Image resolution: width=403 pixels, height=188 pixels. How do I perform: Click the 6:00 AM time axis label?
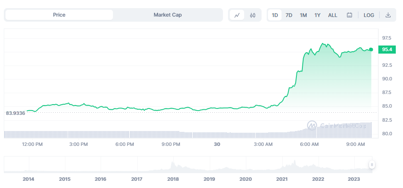tap(309, 145)
